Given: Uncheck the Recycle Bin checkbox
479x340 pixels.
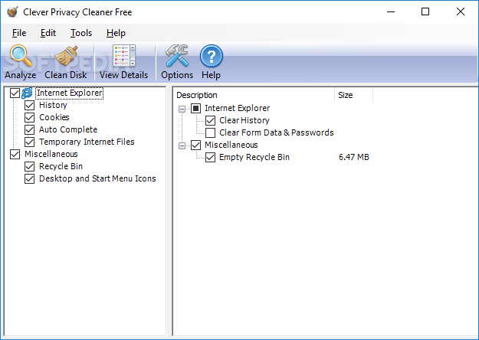Looking at the screenshot, I should 29,166.
